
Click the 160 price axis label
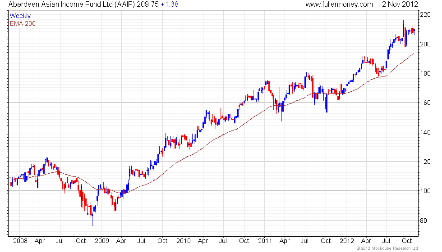click(425, 103)
